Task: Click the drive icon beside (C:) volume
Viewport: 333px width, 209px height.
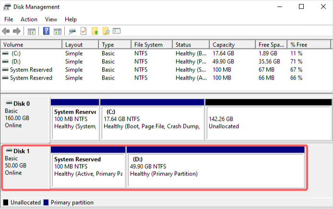Action: 5,54
